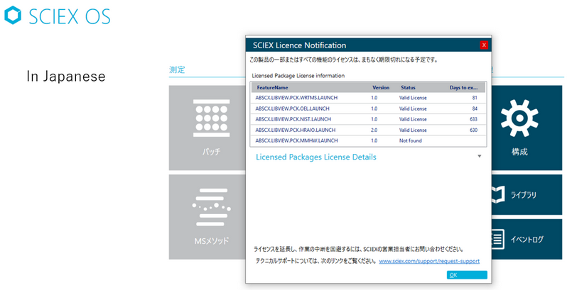Viewport: 567px width, 290px height.
Task: Open www.sciex.com/support/request-support link
Action: pos(429,261)
